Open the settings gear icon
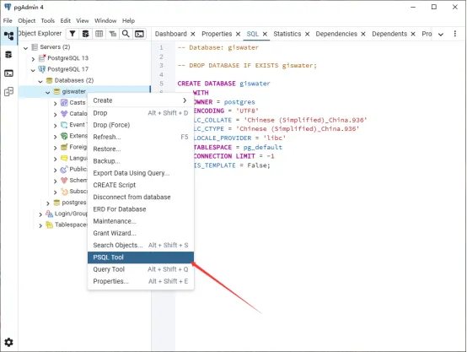The width and height of the screenshot is (467, 352). (8, 342)
